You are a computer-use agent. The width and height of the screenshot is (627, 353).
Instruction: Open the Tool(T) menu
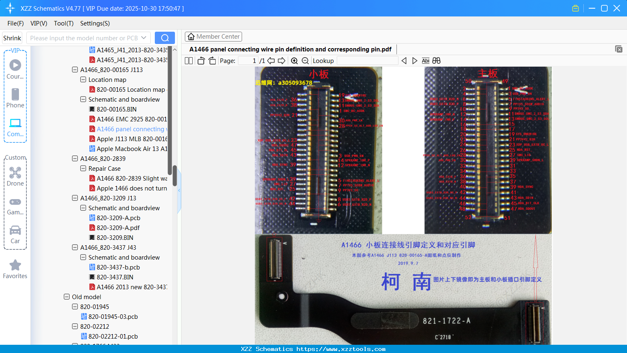tap(64, 23)
